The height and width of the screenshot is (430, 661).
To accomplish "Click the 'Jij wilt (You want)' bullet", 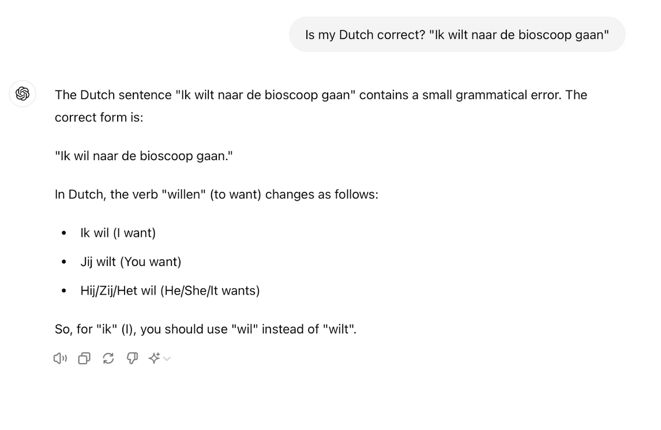I will (x=130, y=262).
